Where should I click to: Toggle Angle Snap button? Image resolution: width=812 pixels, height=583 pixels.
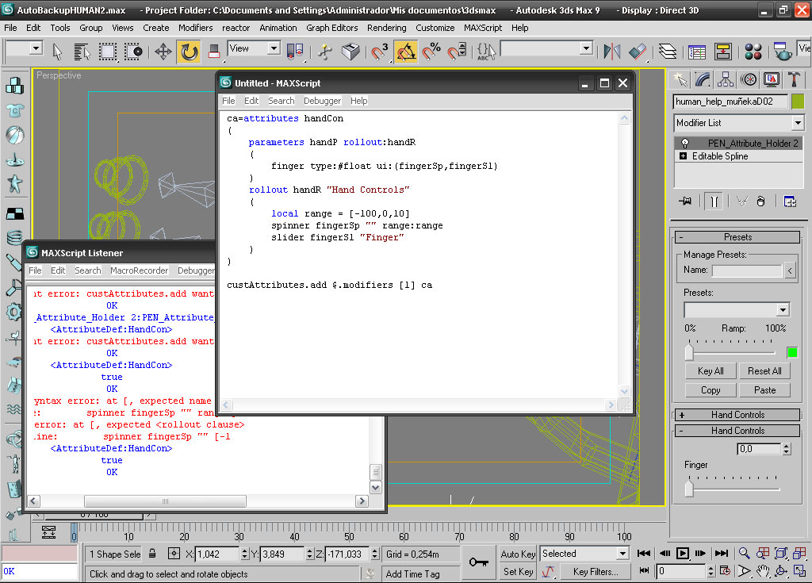coord(405,52)
